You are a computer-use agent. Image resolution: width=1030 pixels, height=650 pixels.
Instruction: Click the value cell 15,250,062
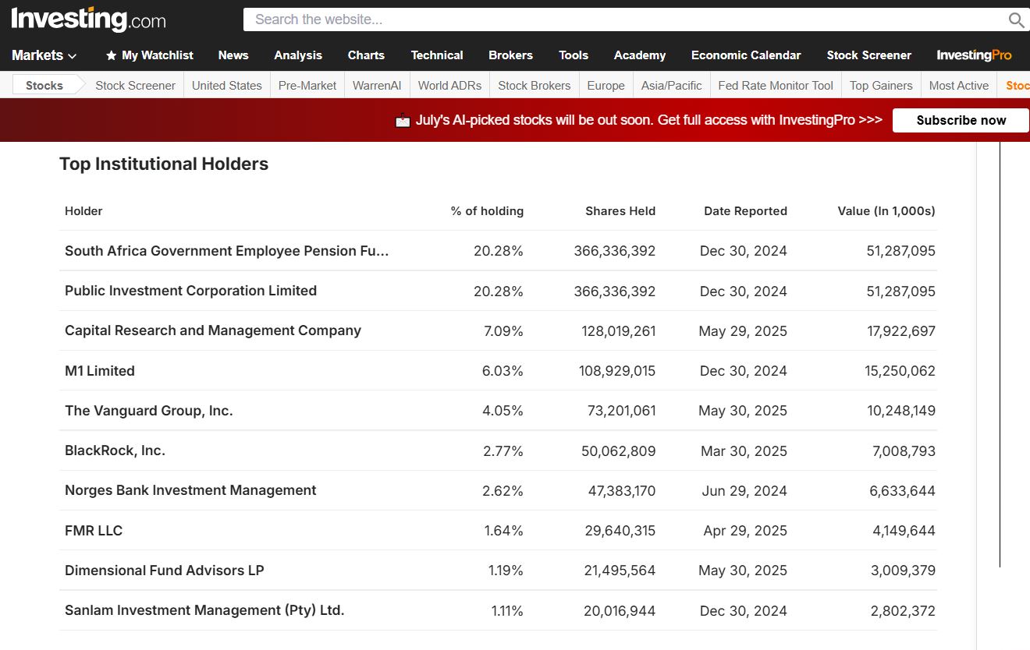[x=900, y=371]
